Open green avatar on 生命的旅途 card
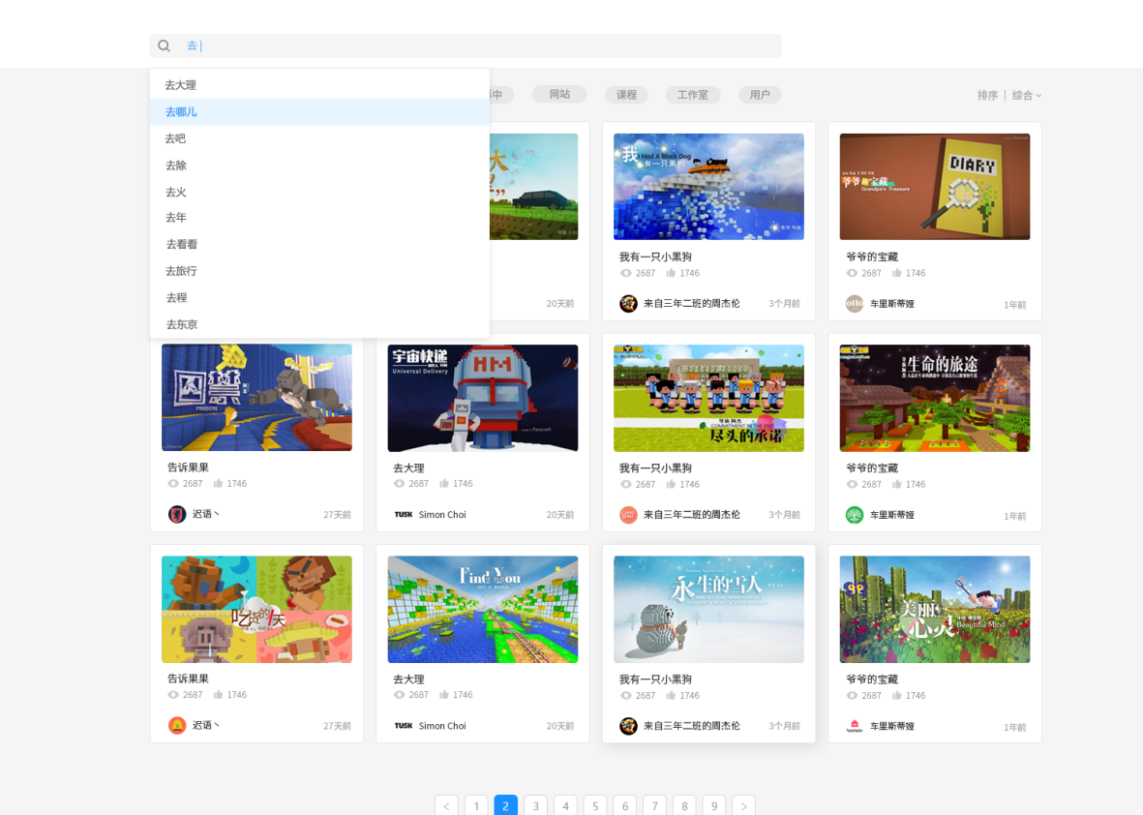 855,515
